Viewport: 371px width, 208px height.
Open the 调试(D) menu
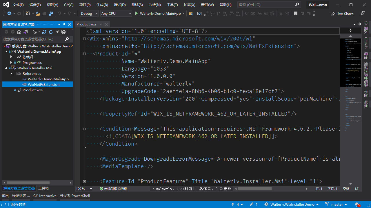click(120, 5)
